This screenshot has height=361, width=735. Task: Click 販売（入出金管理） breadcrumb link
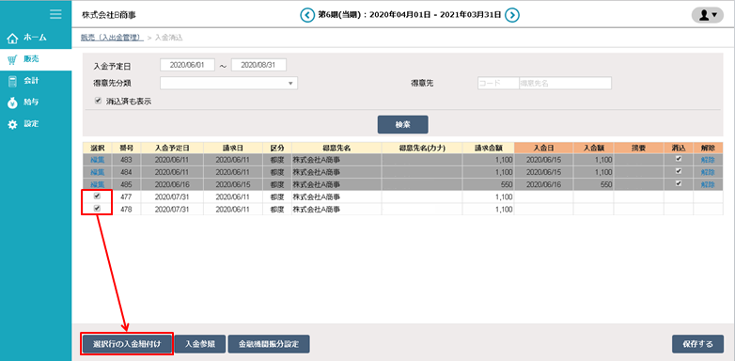(112, 38)
